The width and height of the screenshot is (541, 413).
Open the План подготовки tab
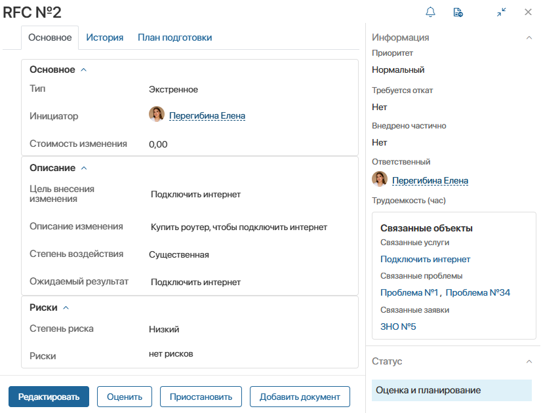point(174,37)
